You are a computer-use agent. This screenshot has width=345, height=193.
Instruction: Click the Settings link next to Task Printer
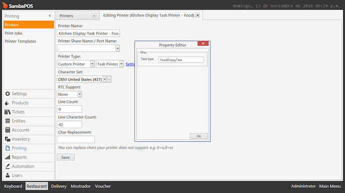(x=130, y=64)
